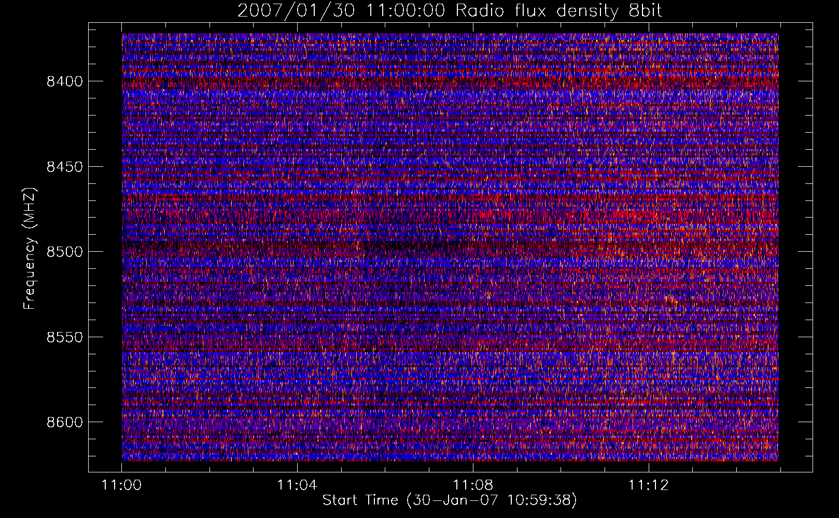Click the "Frequency (MHZ)" axis title
The image size is (839, 518).
(x=30, y=249)
